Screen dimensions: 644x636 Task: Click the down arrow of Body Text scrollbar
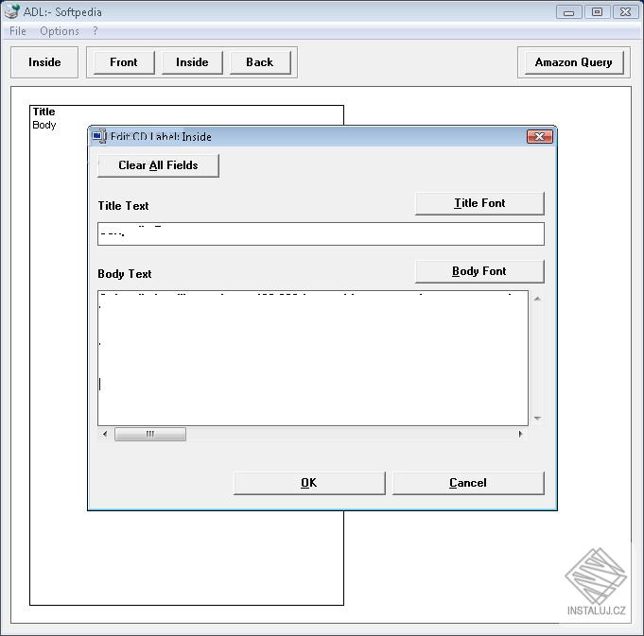tap(537, 419)
